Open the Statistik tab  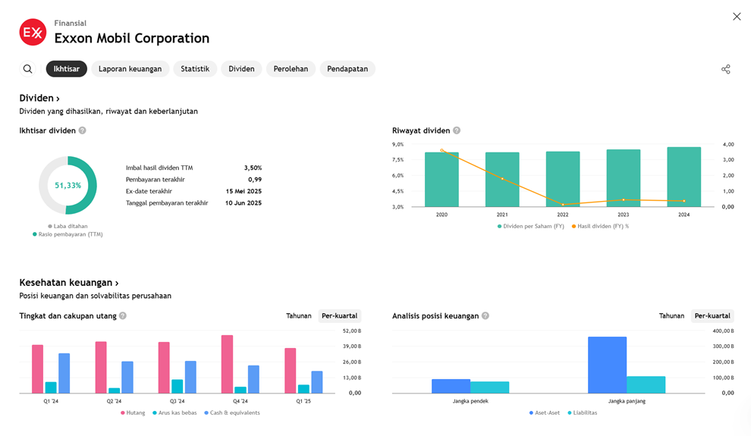coord(195,69)
